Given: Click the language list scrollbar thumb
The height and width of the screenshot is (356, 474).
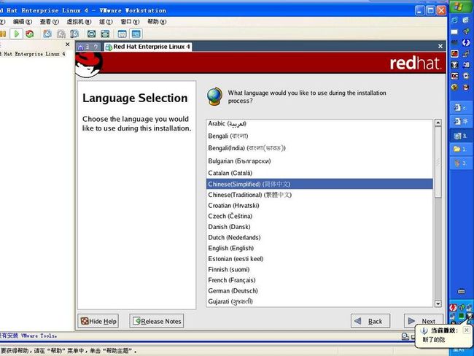Looking at the screenshot, I should [x=438, y=162].
